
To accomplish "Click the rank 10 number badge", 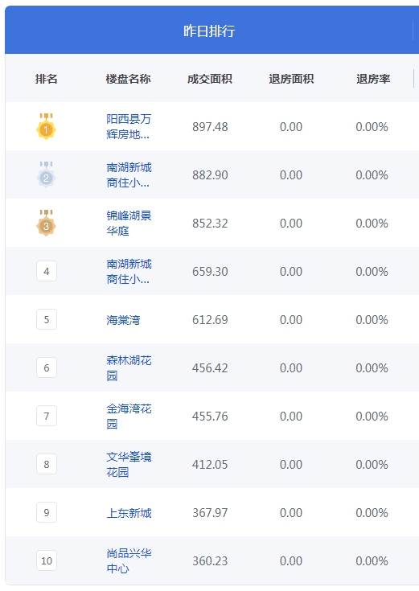I will (47, 560).
